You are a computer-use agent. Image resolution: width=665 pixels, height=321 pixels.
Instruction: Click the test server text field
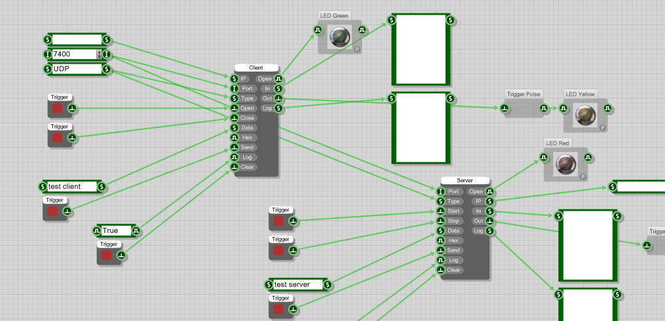[298, 284]
